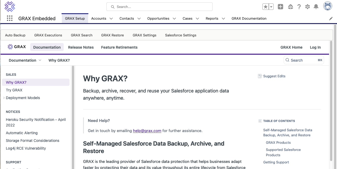Viewport: 337px width, 169px height.
Task: Jump to Self-Managed Salesforce Data Backup TOC entry
Action: coord(288,133)
